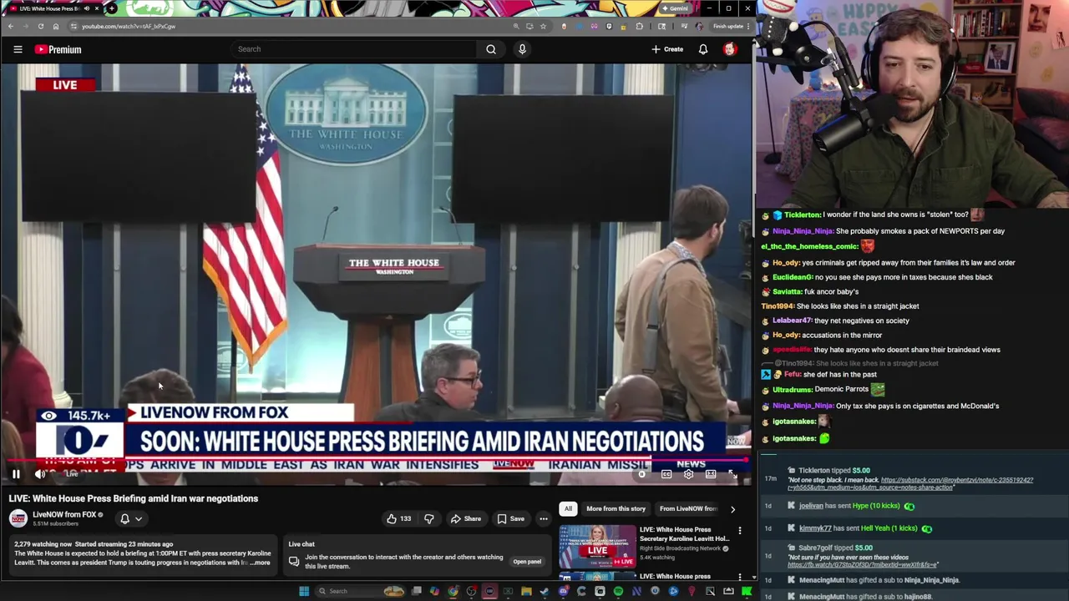Dislike the video with thumbs down
Screen dimensions: 1069x601
[x=428, y=518]
